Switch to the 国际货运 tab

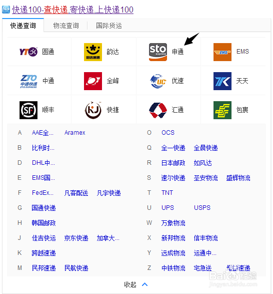[x=109, y=26]
